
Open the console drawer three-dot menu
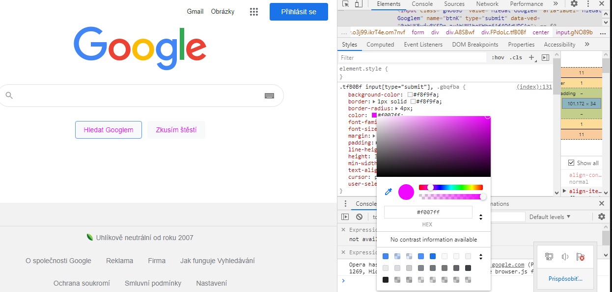(345, 204)
